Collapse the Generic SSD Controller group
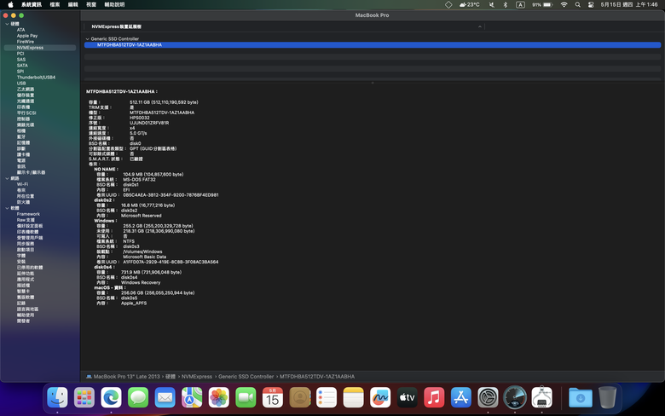Viewport: 665px width, 416px height. point(87,39)
